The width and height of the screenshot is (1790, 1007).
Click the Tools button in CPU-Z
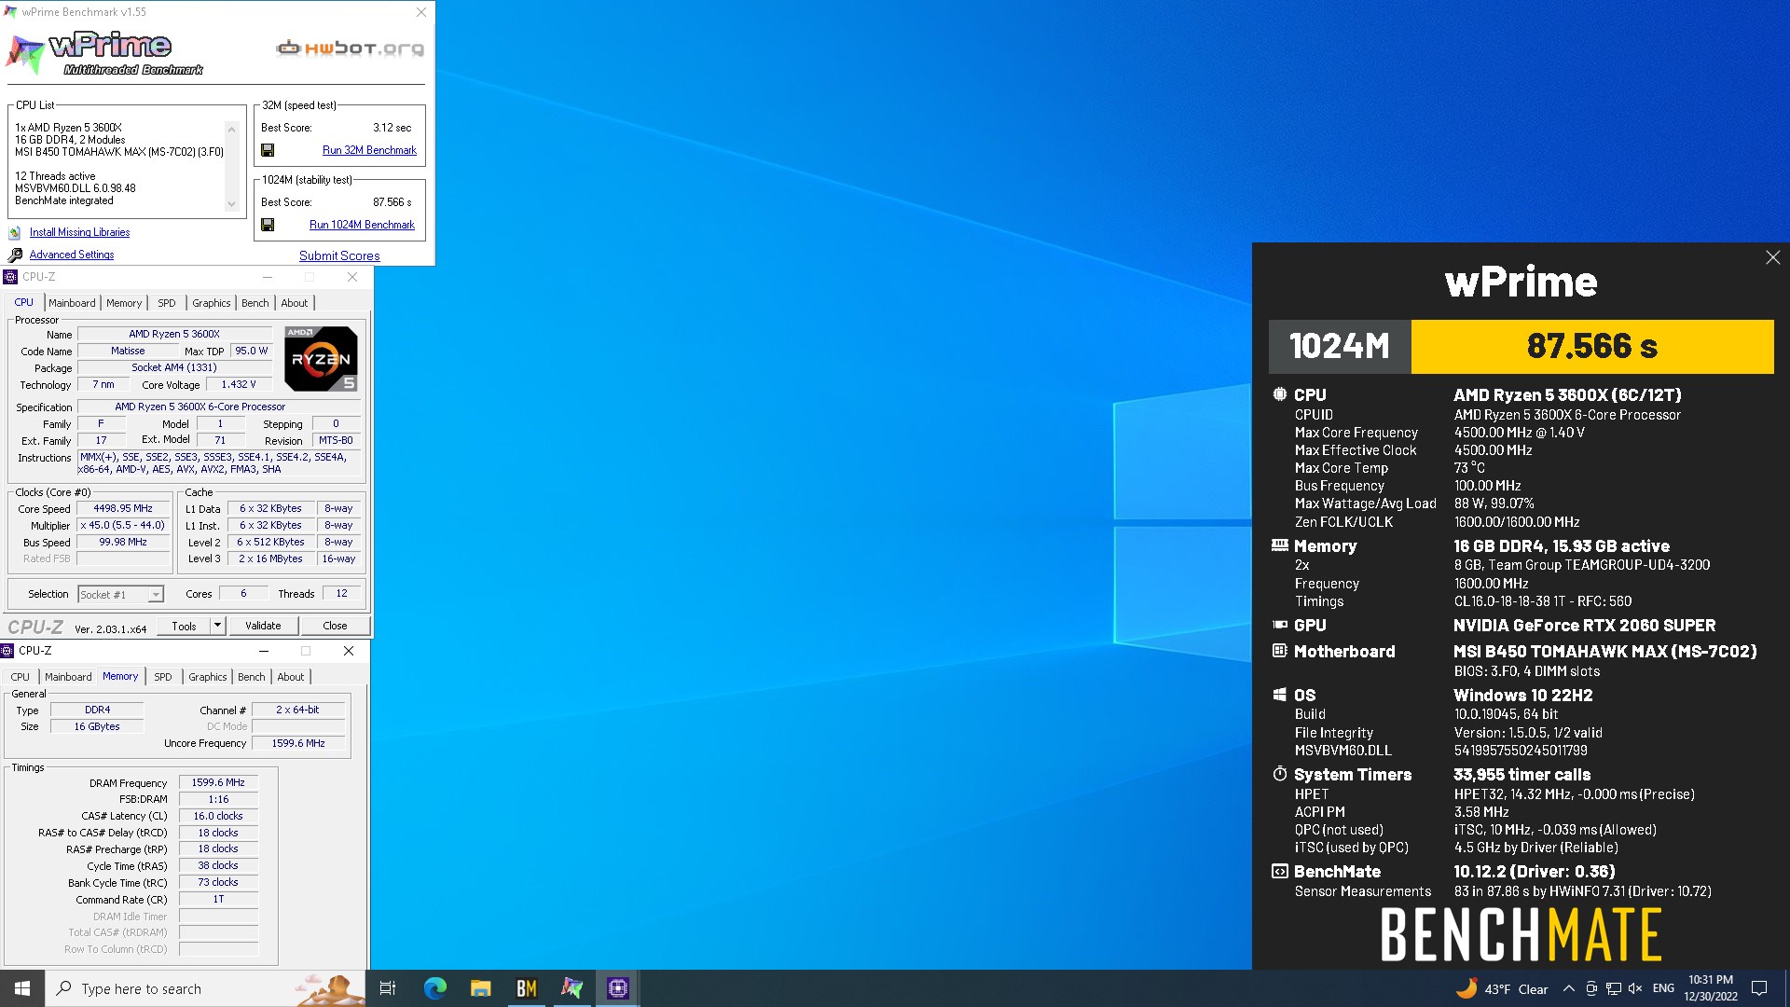pyautogui.click(x=184, y=626)
